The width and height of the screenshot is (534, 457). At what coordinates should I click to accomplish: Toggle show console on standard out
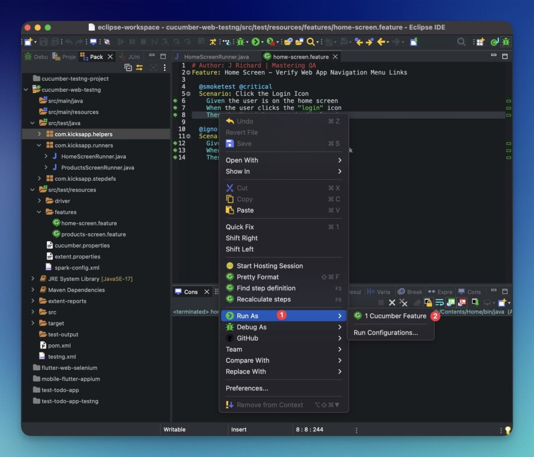coord(451,303)
